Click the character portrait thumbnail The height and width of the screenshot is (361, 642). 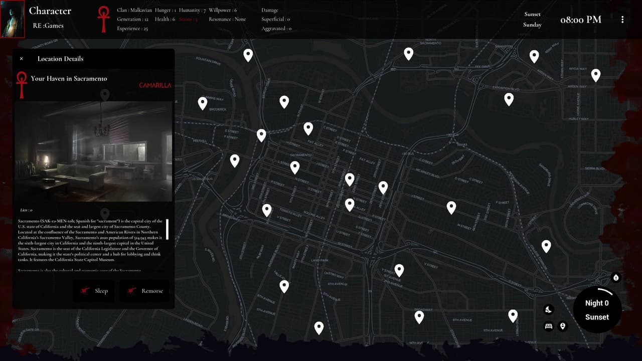coord(13,19)
